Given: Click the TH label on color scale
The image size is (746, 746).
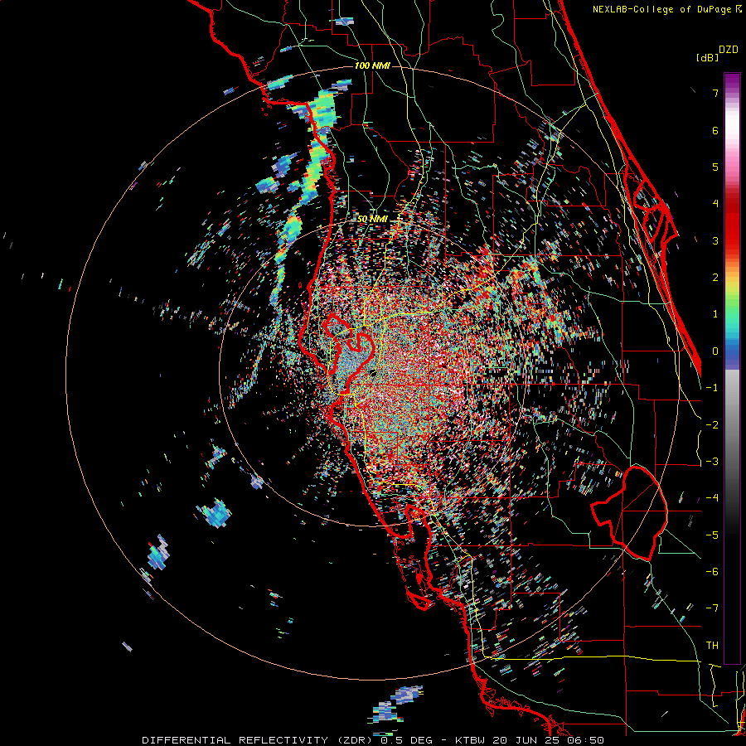Looking at the screenshot, I should click(712, 646).
